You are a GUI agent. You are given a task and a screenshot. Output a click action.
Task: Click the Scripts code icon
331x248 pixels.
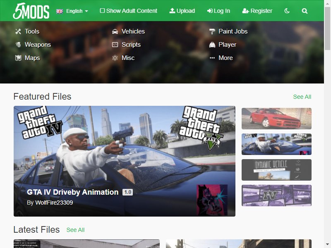coord(115,45)
